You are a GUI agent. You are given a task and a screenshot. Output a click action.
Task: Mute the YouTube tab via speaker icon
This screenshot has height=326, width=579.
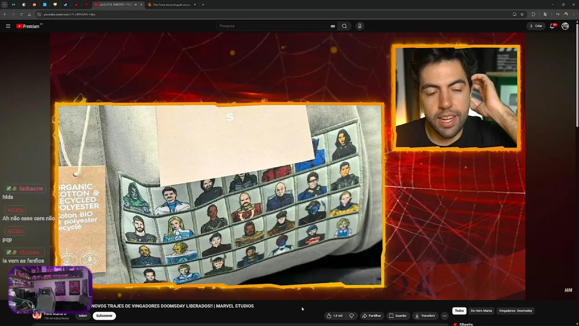135,5
